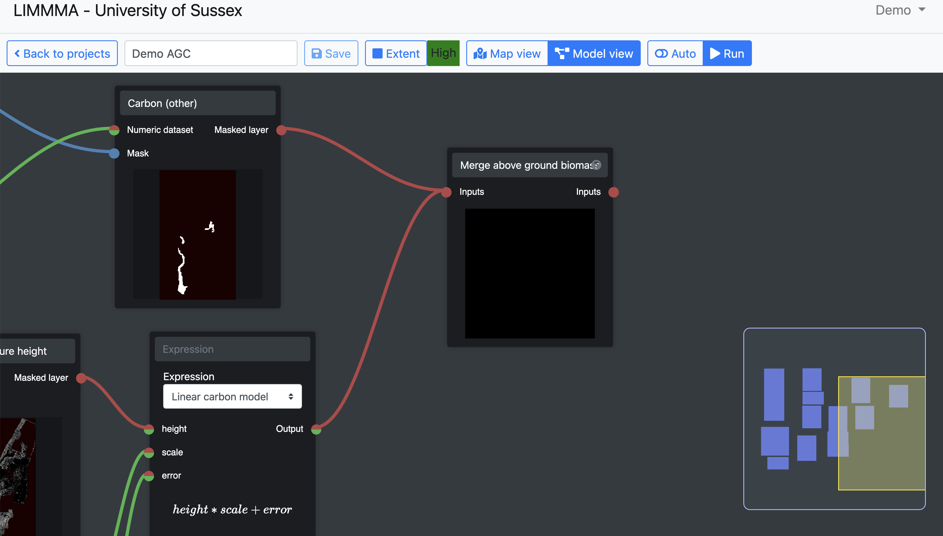Viewport: 943px width, 536px height.
Task: Click the Demo AGC project name field
Action: [x=211, y=53]
